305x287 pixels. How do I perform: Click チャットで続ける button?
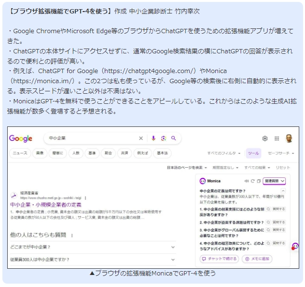coord(219,259)
